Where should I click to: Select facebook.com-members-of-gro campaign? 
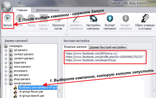click(38, 88)
